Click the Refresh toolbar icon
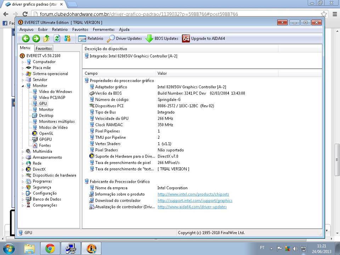 click(x=57, y=39)
